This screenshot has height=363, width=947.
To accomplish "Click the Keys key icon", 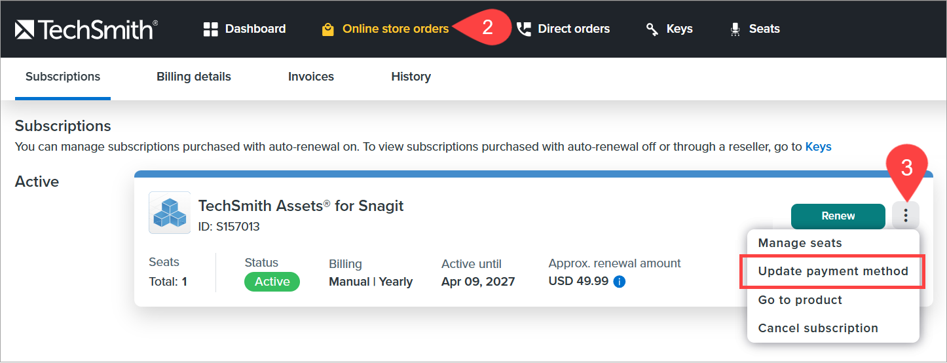I will (x=652, y=29).
